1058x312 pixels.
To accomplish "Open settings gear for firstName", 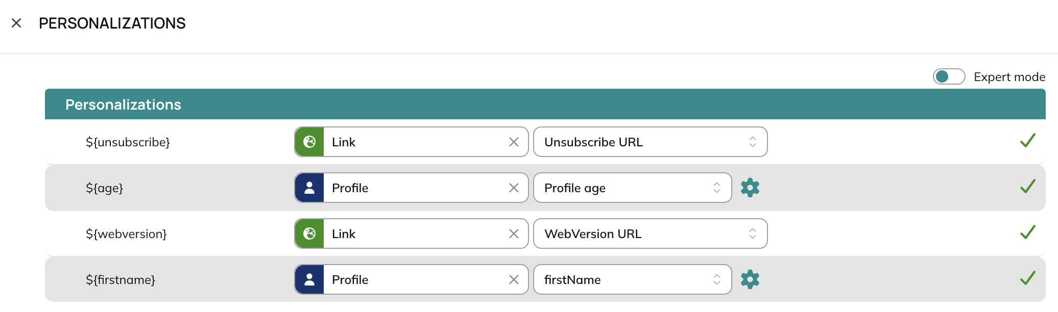I will 750,279.
